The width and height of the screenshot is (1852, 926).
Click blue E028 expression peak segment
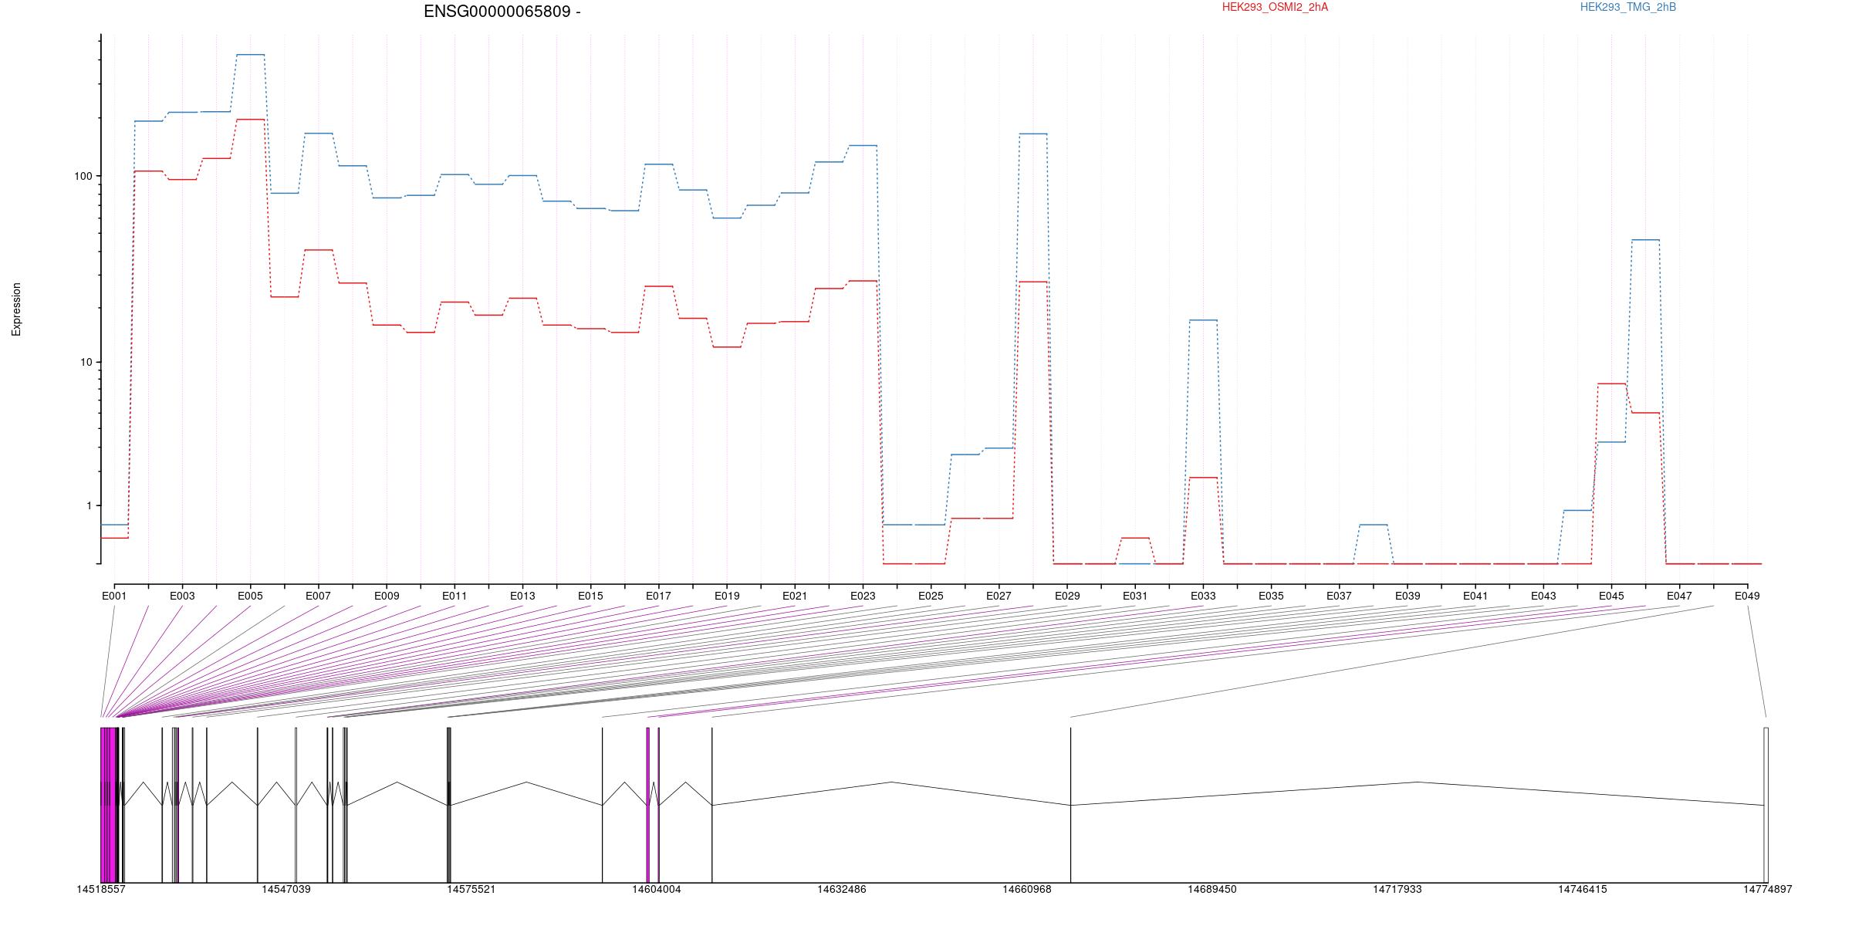[1033, 133]
